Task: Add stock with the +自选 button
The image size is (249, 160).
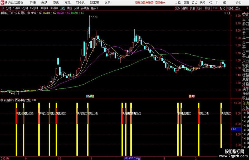Action: tap(230, 8)
